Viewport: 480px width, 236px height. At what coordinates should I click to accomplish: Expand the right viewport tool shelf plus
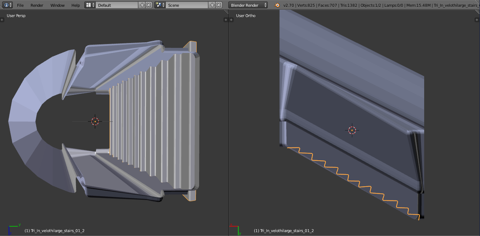point(231,20)
